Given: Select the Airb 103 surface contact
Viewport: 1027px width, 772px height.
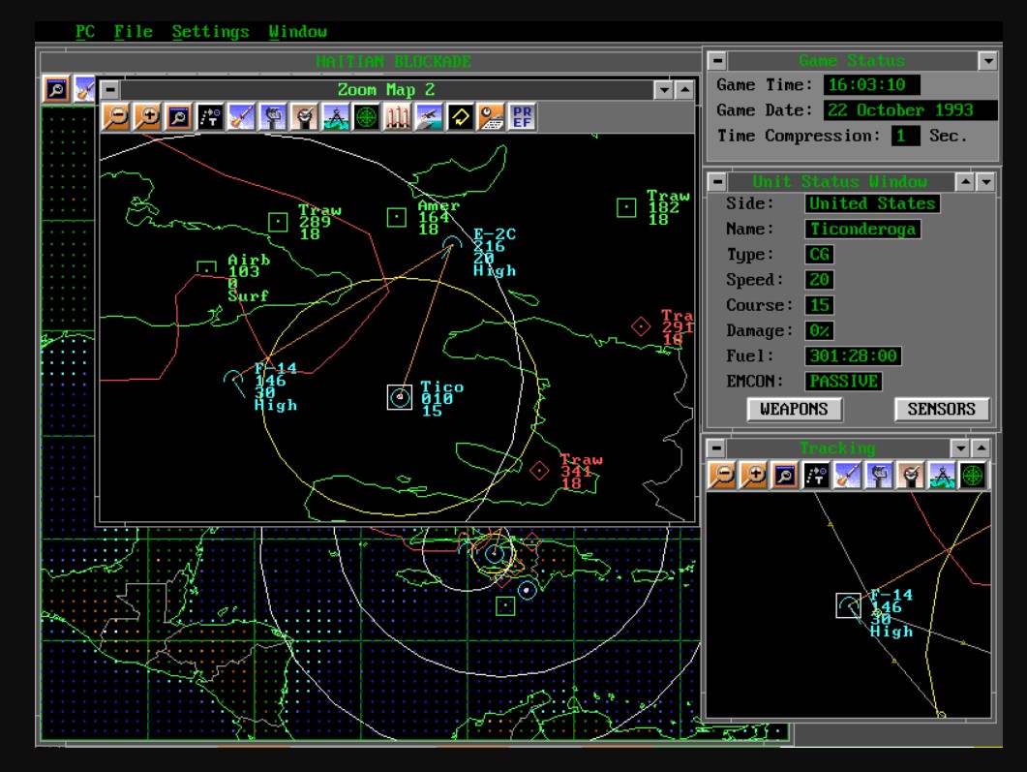Looking at the screenshot, I should coord(207,267).
